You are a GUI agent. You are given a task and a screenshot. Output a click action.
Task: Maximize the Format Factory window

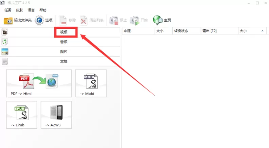click(x=257, y=3)
